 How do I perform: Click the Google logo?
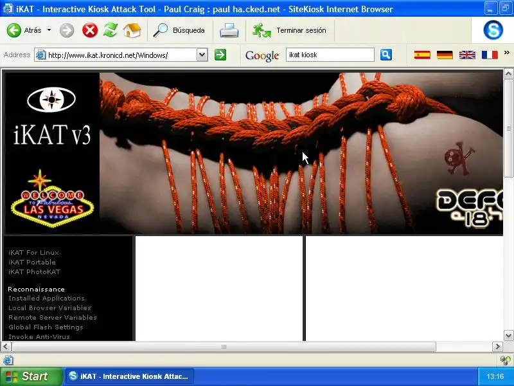point(262,56)
